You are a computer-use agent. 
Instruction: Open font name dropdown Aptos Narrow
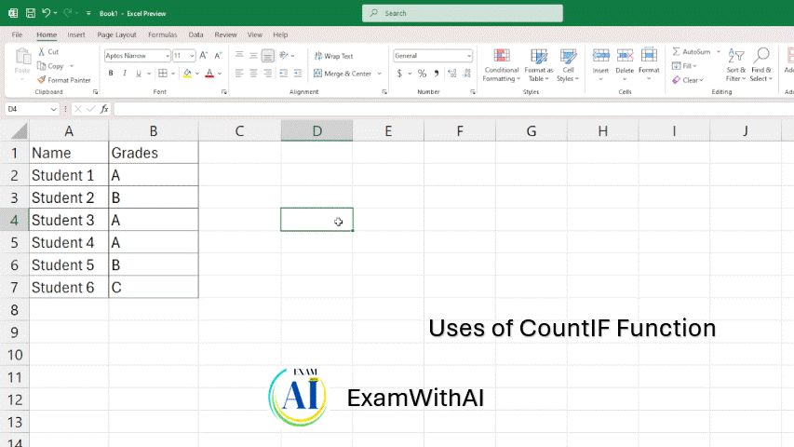pyautogui.click(x=168, y=56)
